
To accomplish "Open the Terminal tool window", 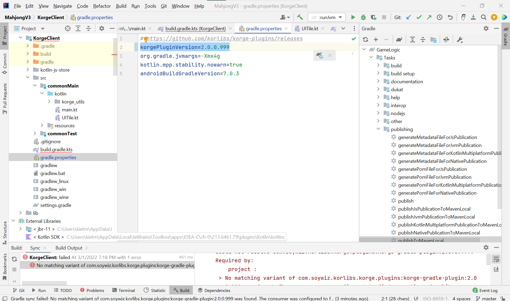I will tap(124, 290).
